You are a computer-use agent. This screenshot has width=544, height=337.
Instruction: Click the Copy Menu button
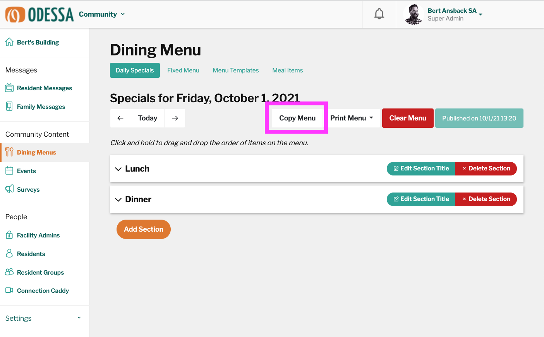(x=297, y=118)
